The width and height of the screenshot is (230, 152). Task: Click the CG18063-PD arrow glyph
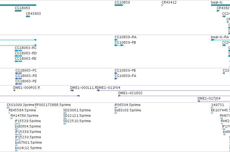click(x=19, y=79)
